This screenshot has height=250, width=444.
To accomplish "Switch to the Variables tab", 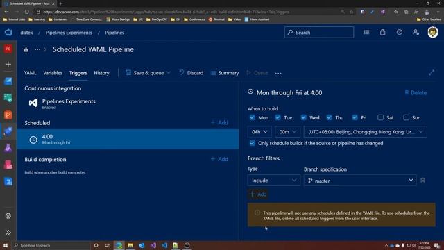I will point(53,73).
